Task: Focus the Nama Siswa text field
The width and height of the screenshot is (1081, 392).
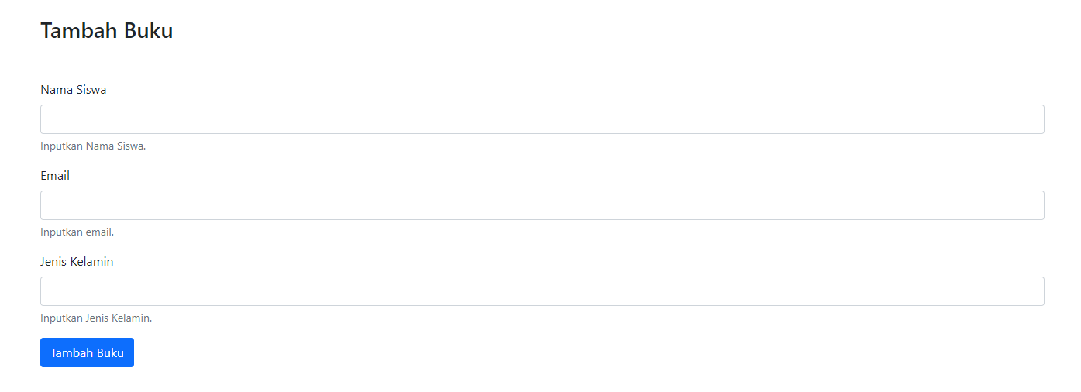Action: click(x=542, y=119)
